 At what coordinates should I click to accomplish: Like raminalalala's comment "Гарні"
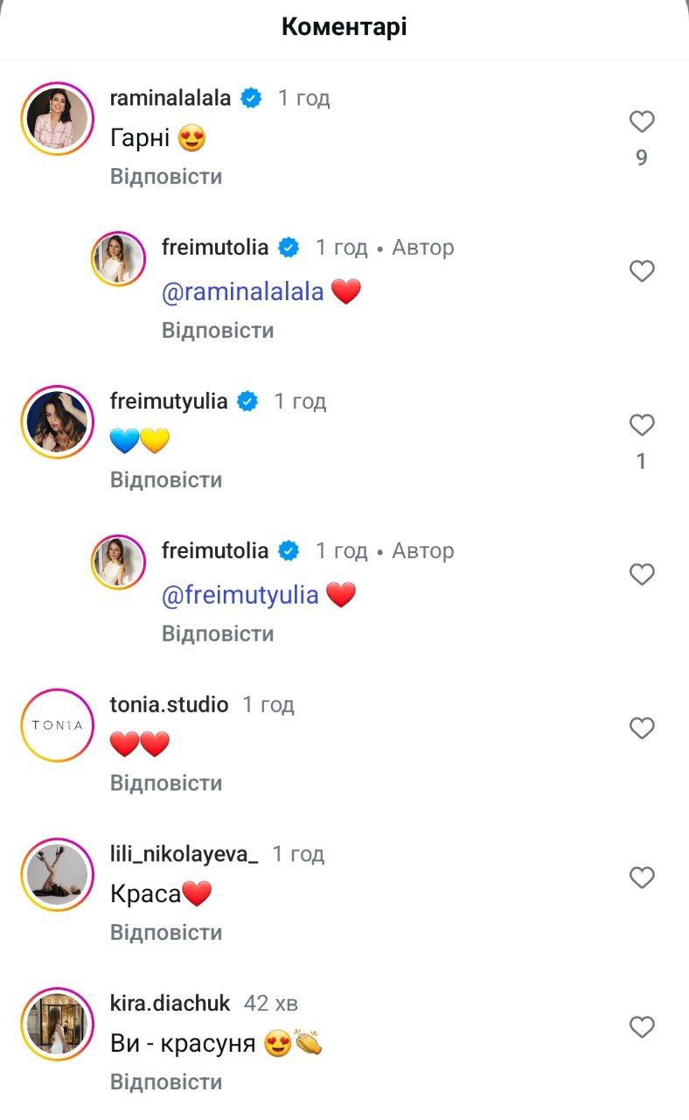(x=642, y=122)
